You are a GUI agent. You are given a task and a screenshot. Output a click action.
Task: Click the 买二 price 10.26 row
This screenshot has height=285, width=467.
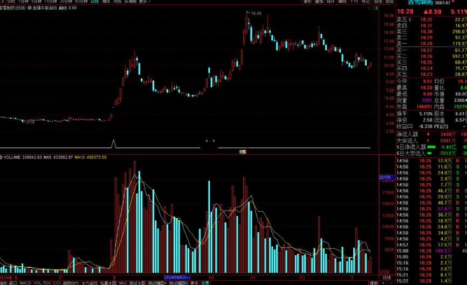point(431,56)
